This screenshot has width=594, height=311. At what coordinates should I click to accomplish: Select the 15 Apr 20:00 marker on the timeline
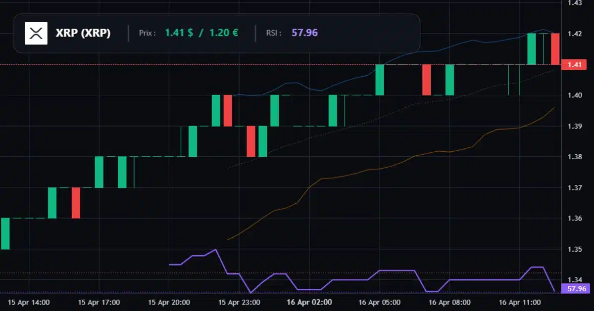coord(168,302)
